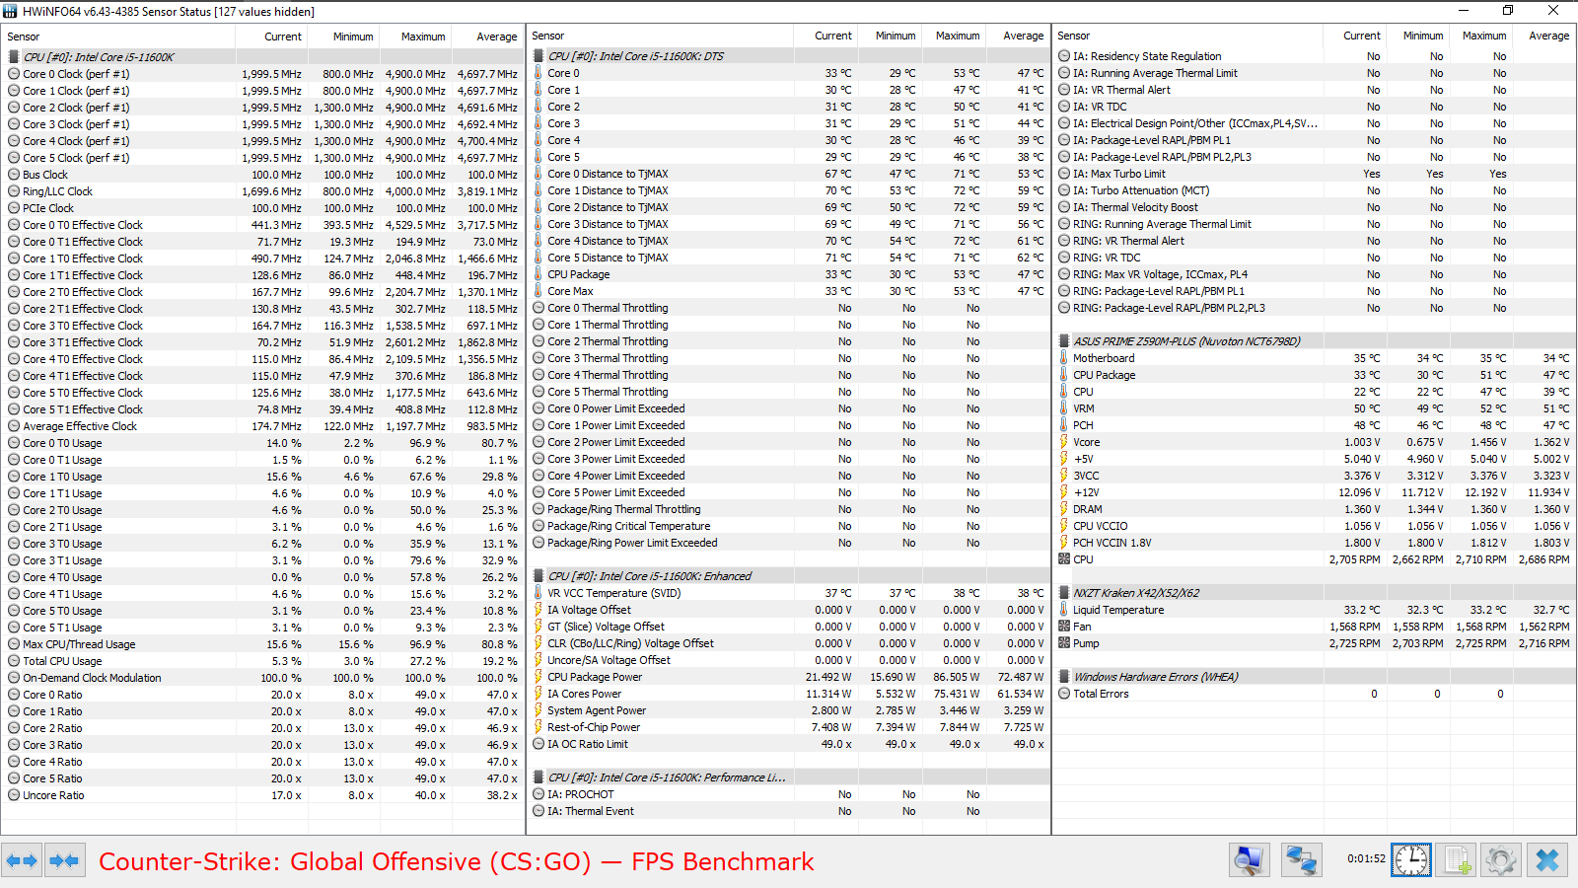Click the right panel's Average column header
Image resolution: width=1578 pixels, height=888 pixels.
(x=1544, y=36)
